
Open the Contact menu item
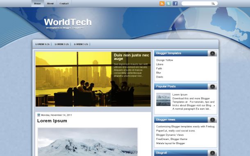click(64, 4)
